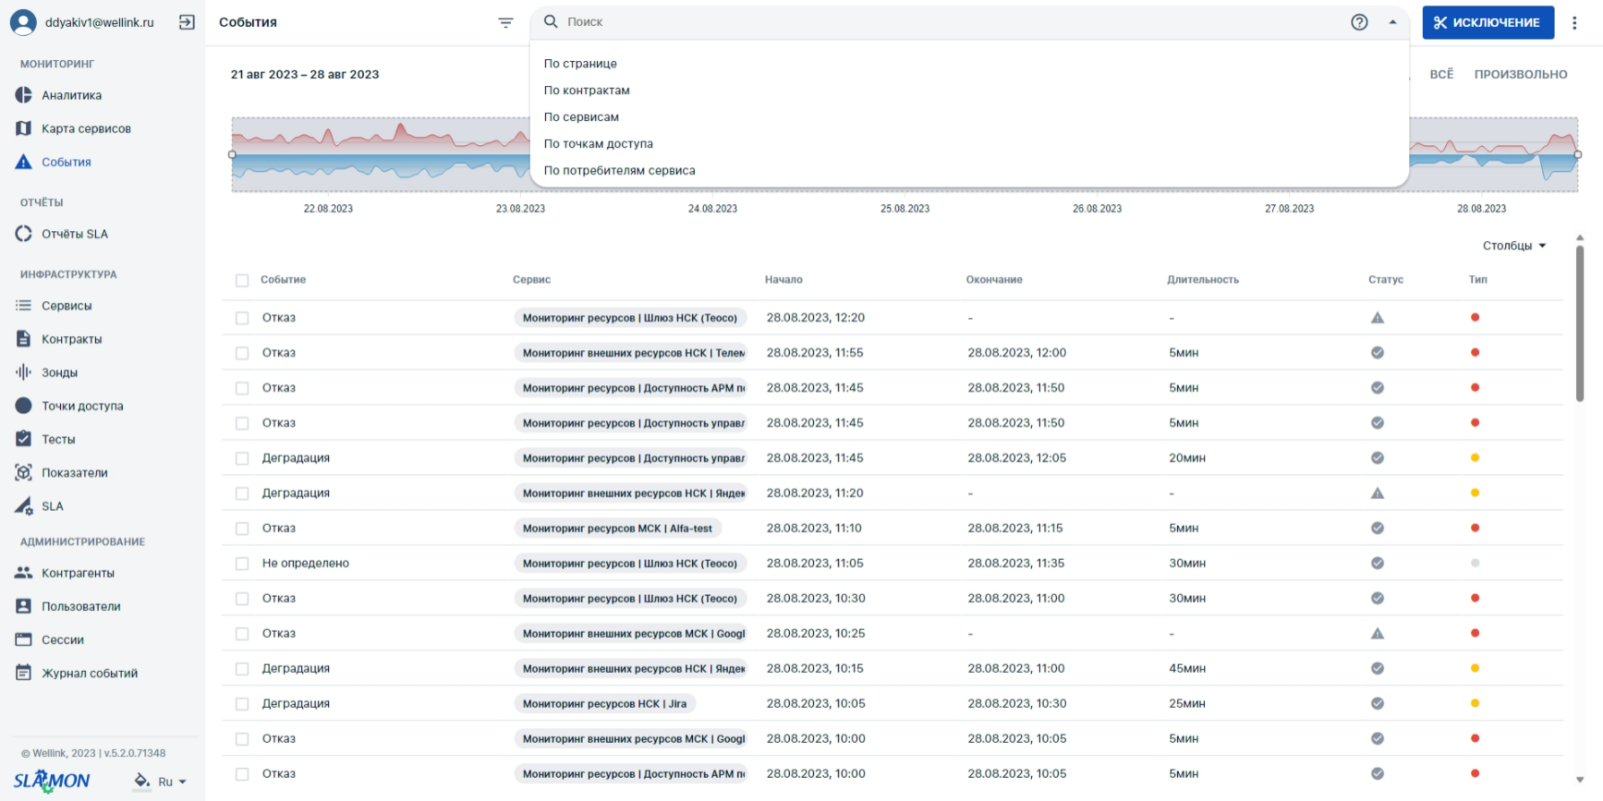
Task: Check the Отказ event starting 28.08.2023, 10:30
Action: pos(242,599)
